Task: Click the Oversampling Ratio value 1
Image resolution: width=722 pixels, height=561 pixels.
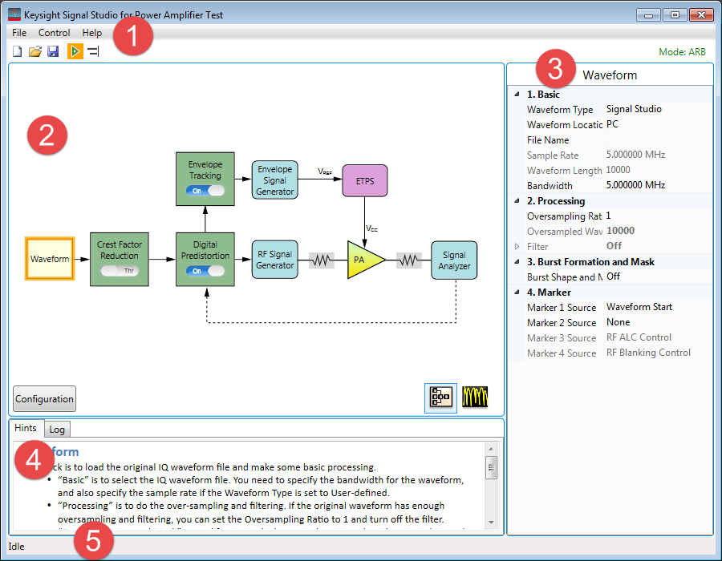Action: coord(658,216)
